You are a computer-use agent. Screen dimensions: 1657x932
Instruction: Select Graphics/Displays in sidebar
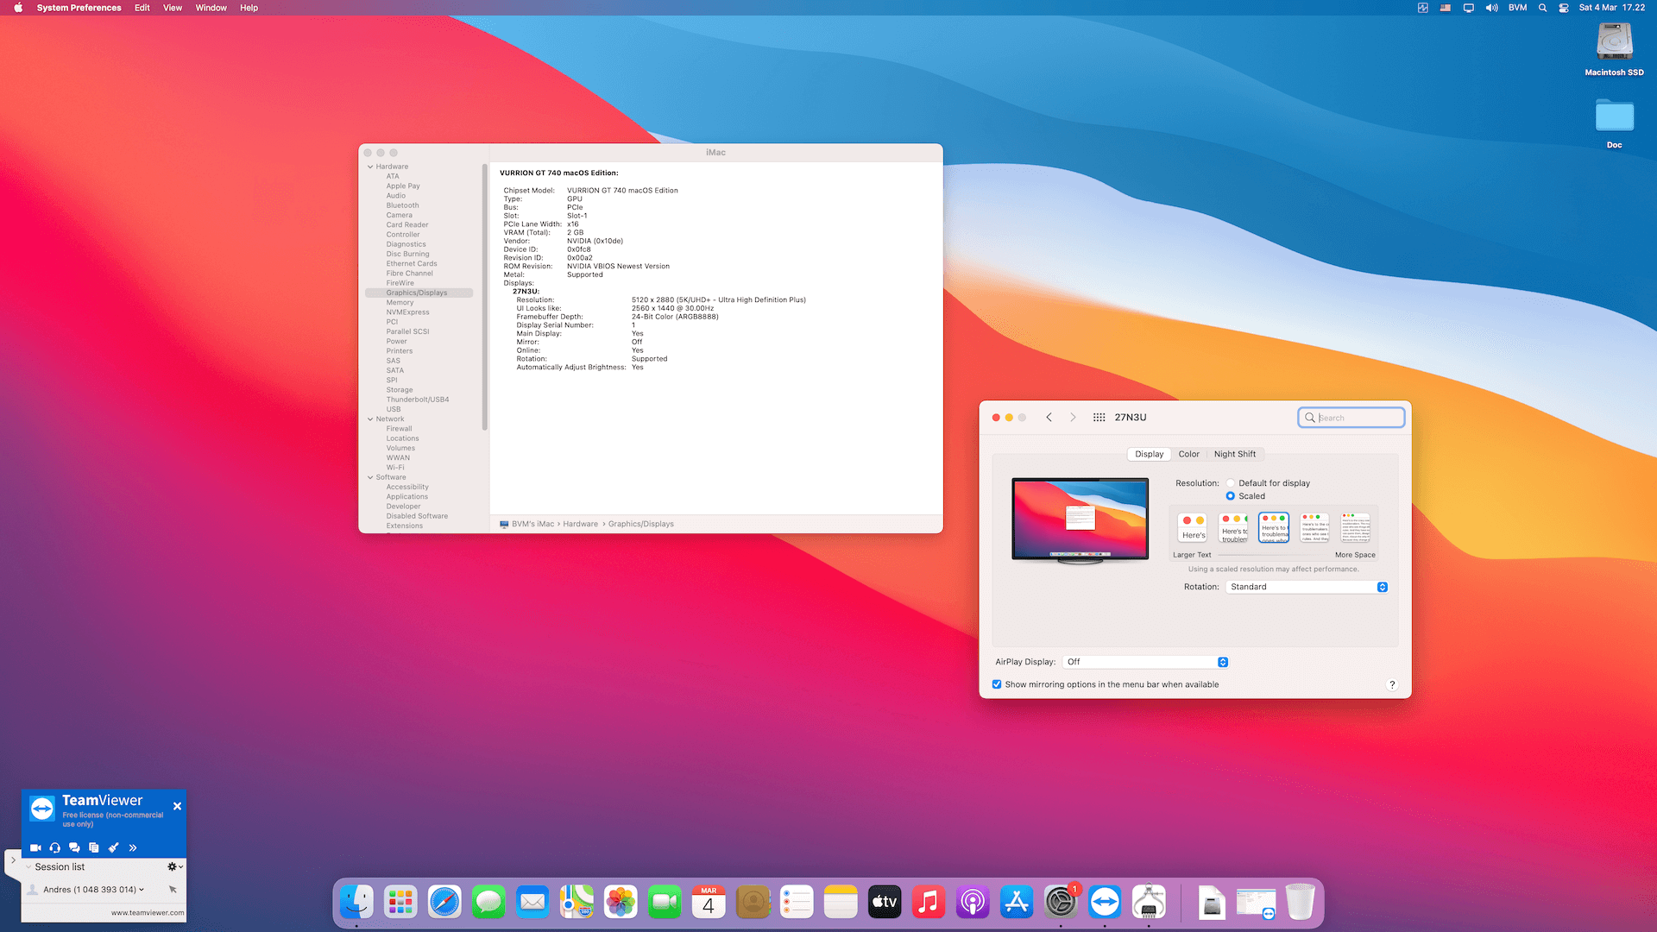point(419,293)
